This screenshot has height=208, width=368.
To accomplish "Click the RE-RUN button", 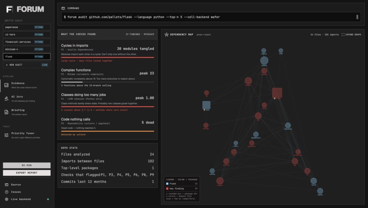I will click(x=26, y=165).
